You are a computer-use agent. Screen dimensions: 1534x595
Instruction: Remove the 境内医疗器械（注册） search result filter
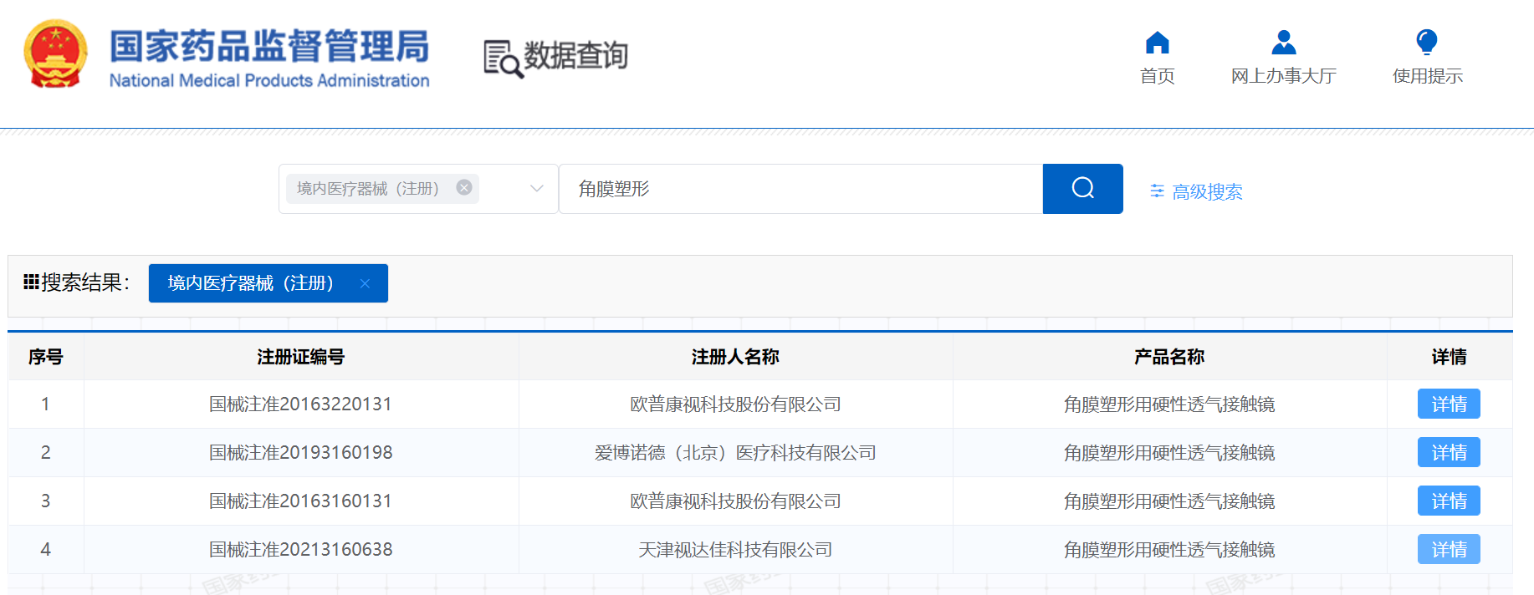(365, 283)
